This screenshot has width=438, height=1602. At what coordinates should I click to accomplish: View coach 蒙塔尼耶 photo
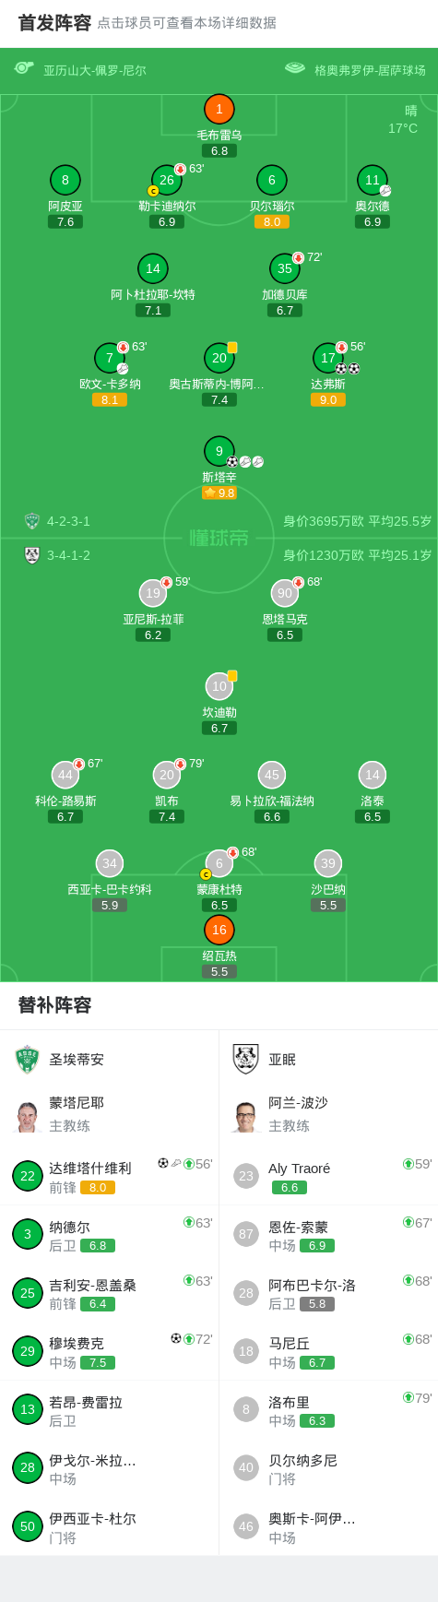click(28, 1115)
